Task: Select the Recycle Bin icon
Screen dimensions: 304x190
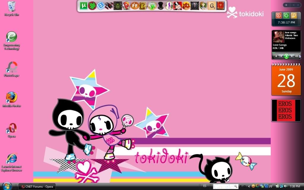Action: 12,6
